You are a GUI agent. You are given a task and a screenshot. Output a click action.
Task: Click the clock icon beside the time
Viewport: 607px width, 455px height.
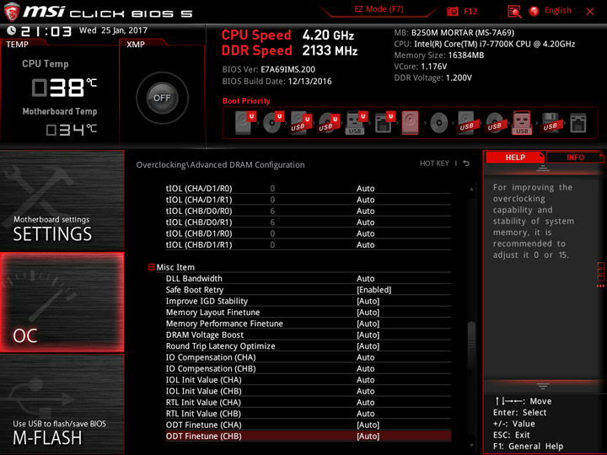12,30
